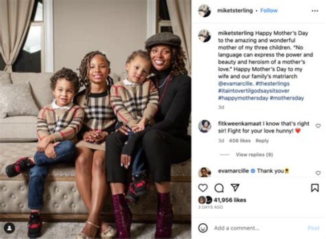Click the @evamarcille mention in the caption
The width and height of the screenshot is (326, 239).
click(x=236, y=84)
